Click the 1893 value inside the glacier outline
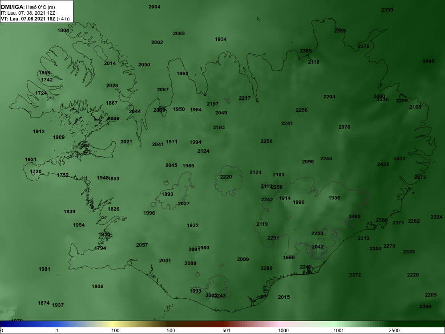Screen dimensions: 445x334 167,194
